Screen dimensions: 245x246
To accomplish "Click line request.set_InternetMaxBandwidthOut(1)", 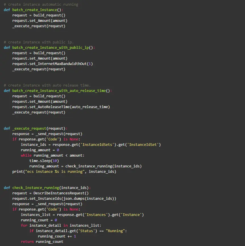I will [x=53, y=64].
